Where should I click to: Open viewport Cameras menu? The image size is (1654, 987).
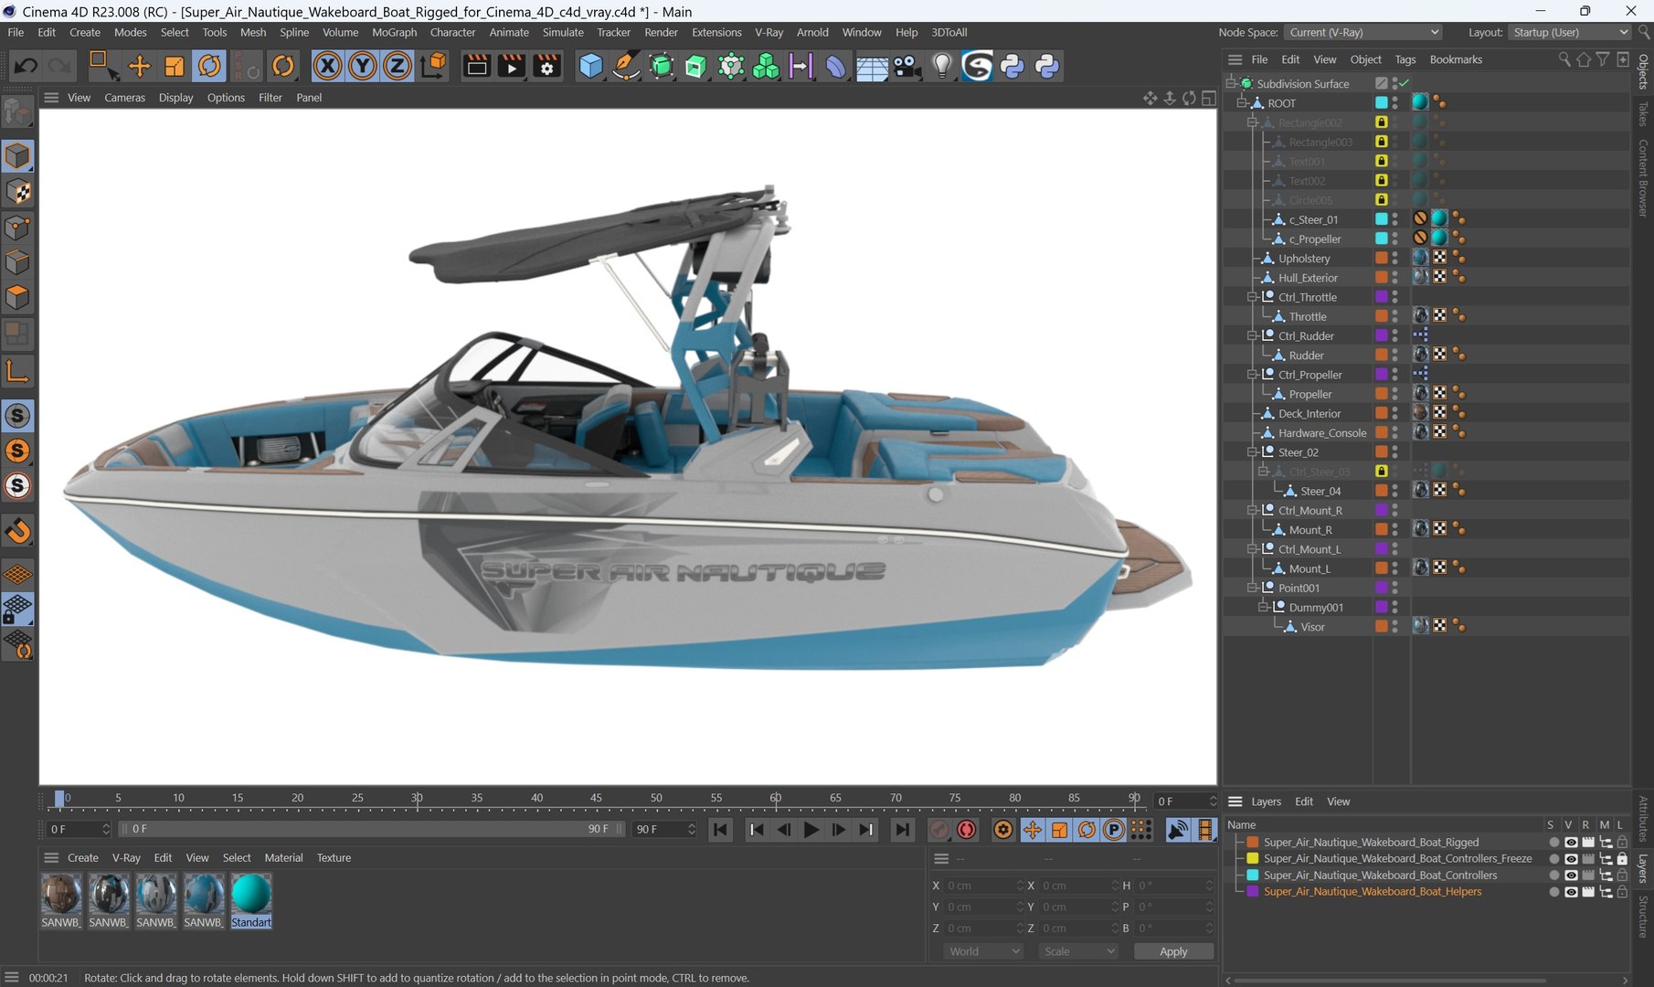coord(124,98)
